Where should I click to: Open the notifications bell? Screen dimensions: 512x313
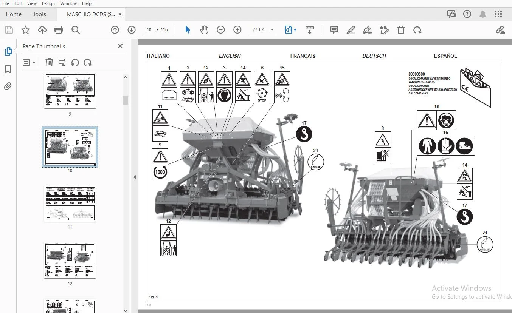[483, 14]
